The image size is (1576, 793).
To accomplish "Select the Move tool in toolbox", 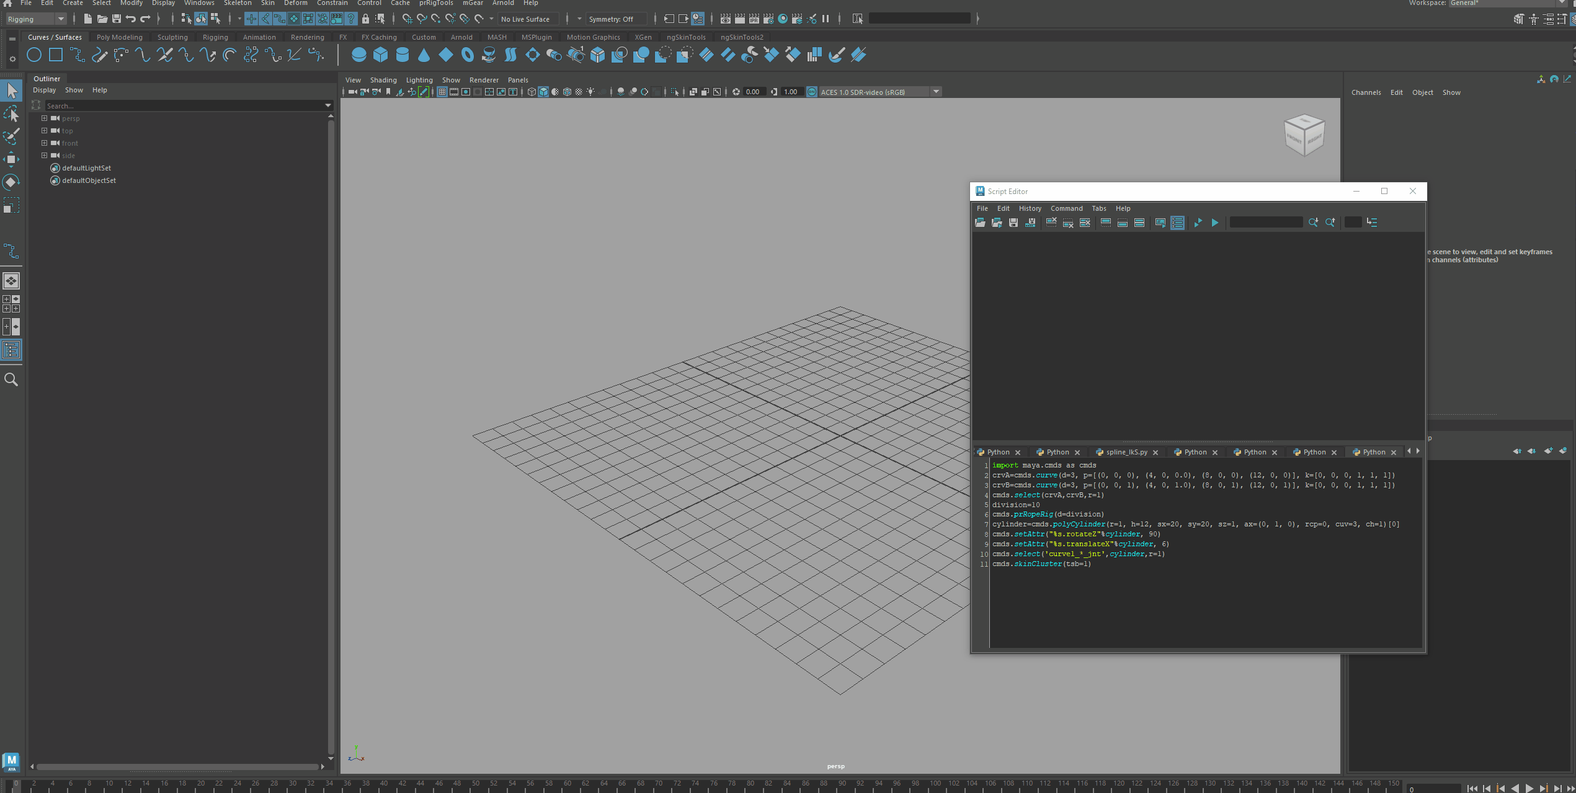I will 11,159.
